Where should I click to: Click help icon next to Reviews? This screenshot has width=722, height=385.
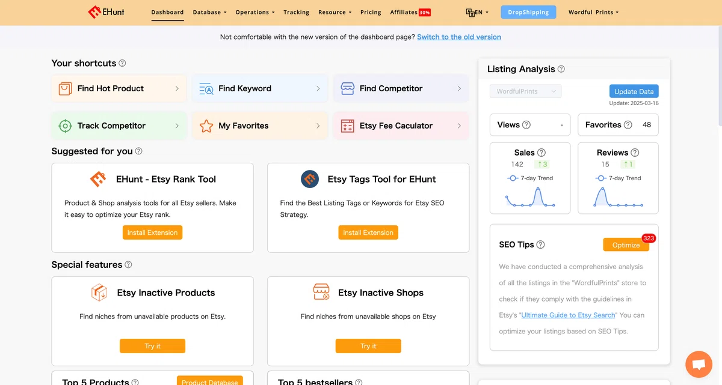tap(635, 153)
